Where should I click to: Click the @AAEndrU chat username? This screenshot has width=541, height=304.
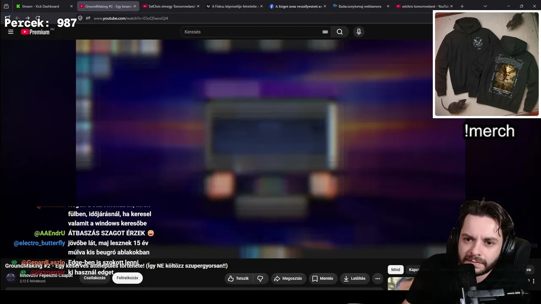pos(49,233)
